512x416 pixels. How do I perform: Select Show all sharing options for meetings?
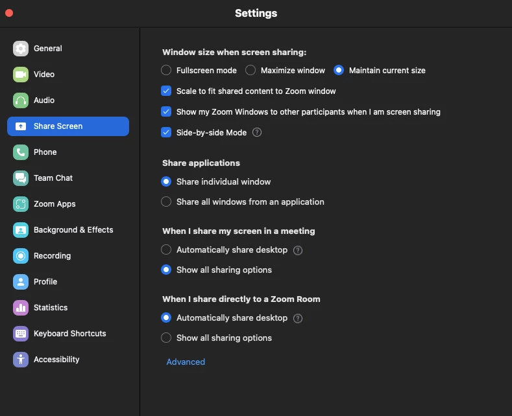point(166,270)
